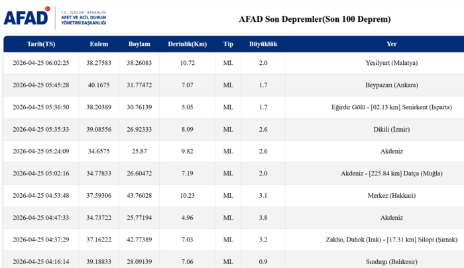Click latitude value 39.08556
This screenshot has width=464, height=268.
(x=99, y=130)
